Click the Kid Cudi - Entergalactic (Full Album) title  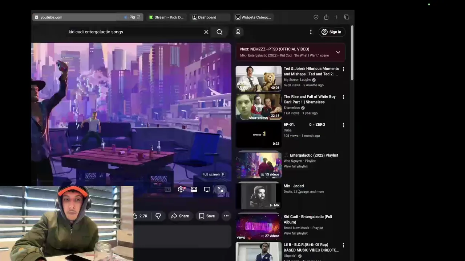[x=308, y=219]
